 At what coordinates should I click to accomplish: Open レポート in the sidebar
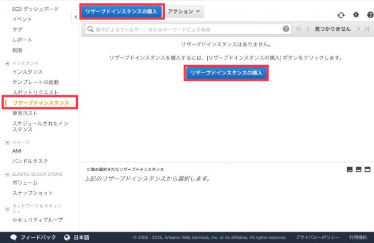click(22, 40)
